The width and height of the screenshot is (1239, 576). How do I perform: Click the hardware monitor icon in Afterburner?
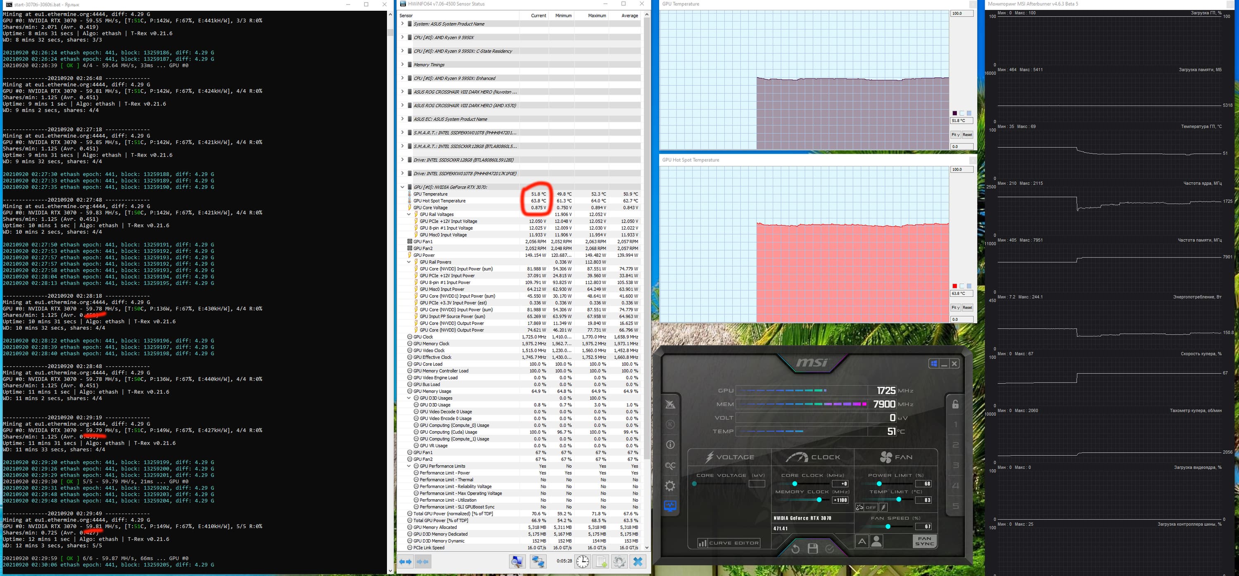[x=670, y=506]
